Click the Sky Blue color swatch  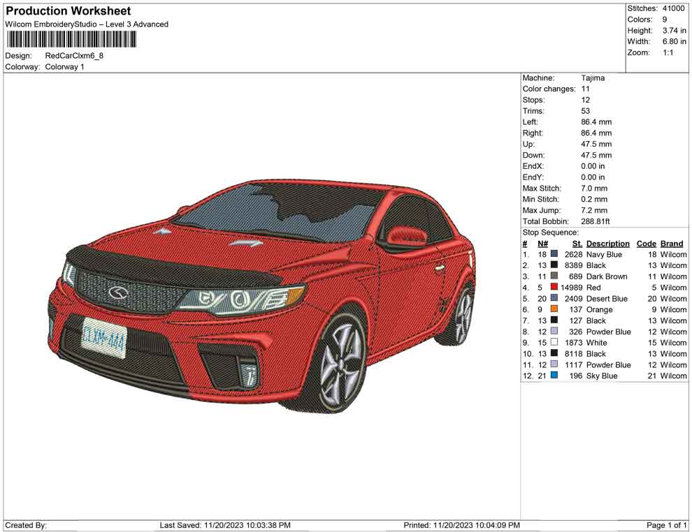coord(554,376)
